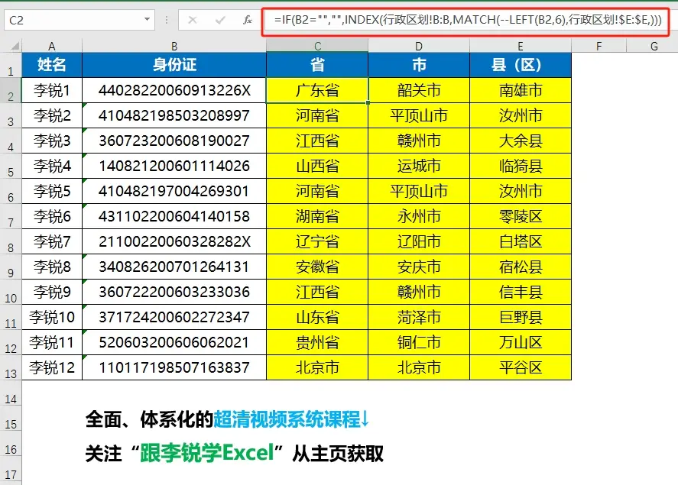Select row 1 header
This screenshot has height=485, width=678.
click(x=11, y=65)
